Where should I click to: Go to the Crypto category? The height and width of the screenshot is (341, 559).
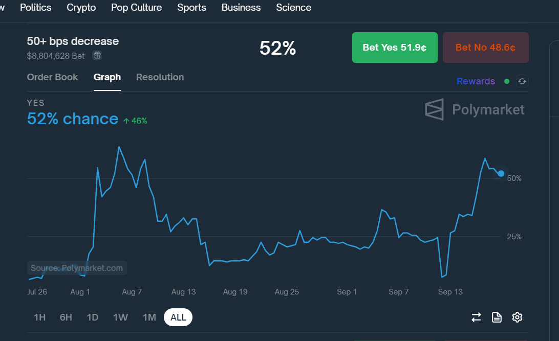tap(81, 8)
